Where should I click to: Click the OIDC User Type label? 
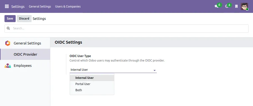point(80,56)
